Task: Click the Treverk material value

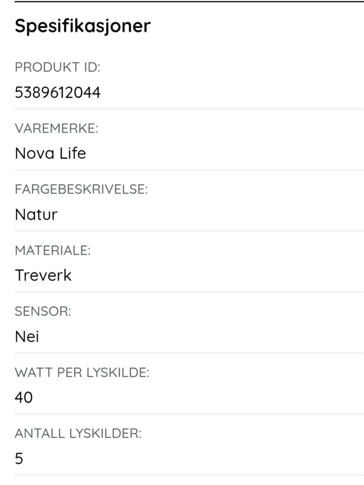Action: pyautogui.click(x=43, y=275)
